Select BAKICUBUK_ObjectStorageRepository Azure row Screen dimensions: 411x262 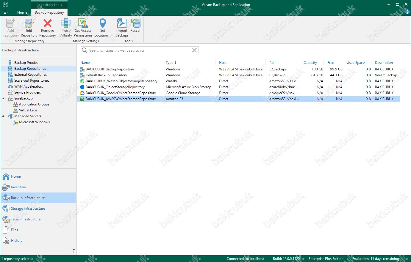238,87
